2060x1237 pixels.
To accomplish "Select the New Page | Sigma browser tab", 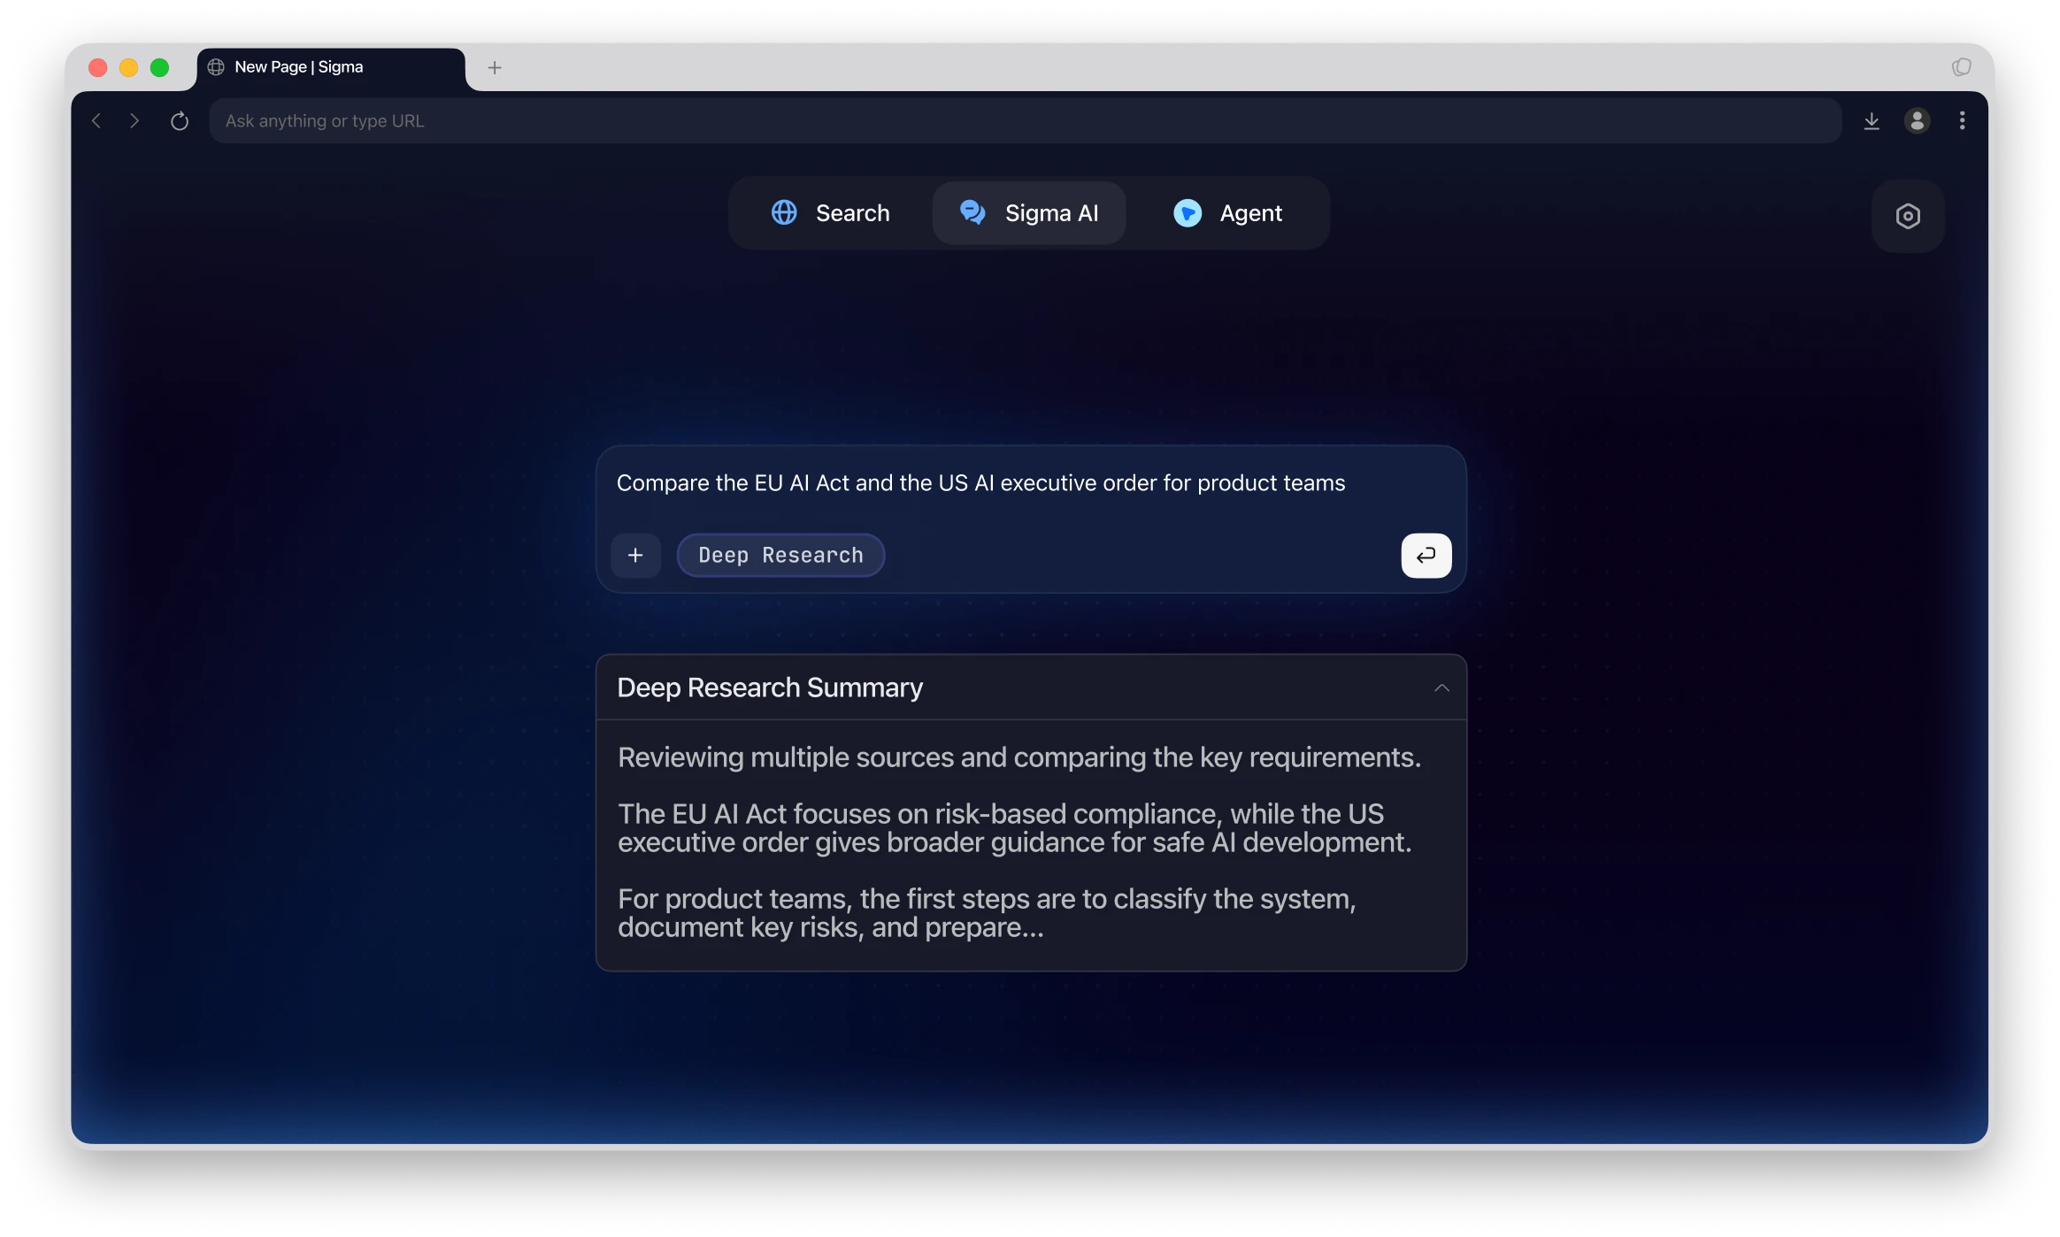I will [x=331, y=67].
